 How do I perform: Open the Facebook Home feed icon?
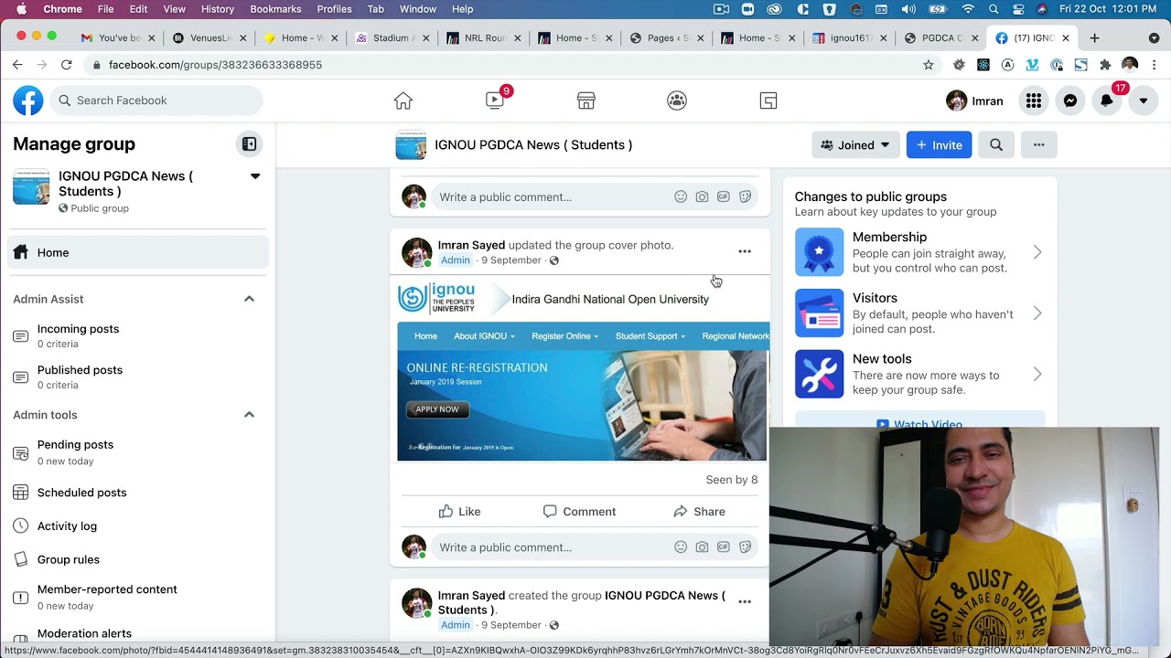(x=403, y=101)
